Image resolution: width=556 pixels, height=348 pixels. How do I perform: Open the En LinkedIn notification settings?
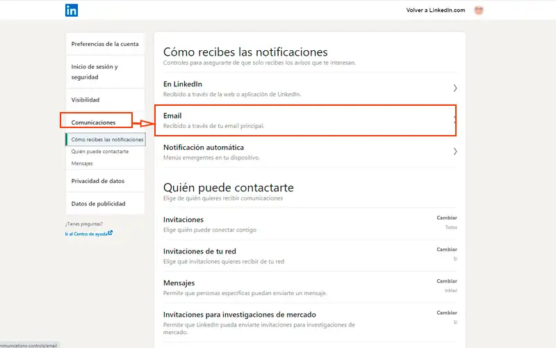tap(309, 88)
